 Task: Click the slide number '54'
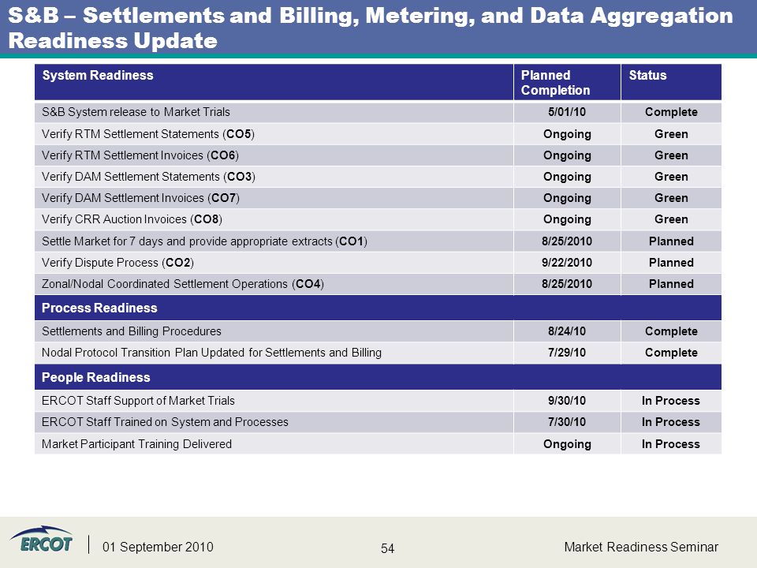388,548
